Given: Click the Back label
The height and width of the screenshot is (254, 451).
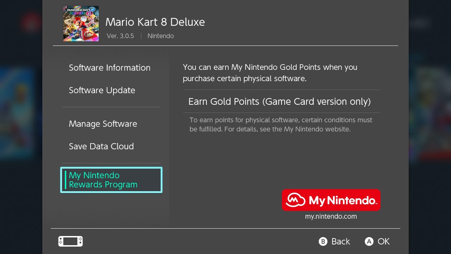Looking at the screenshot, I should 341,241.
